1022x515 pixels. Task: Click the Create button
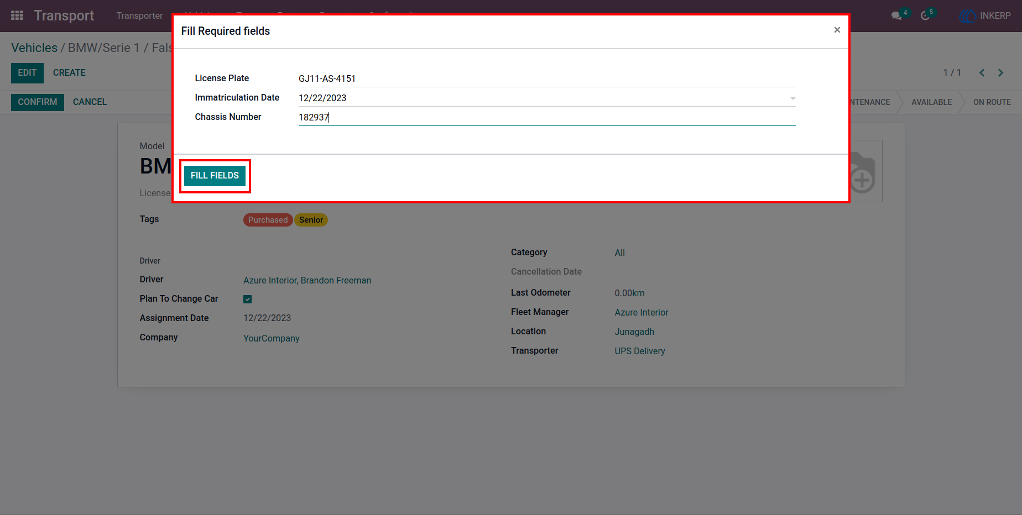[x=69, y=73]
